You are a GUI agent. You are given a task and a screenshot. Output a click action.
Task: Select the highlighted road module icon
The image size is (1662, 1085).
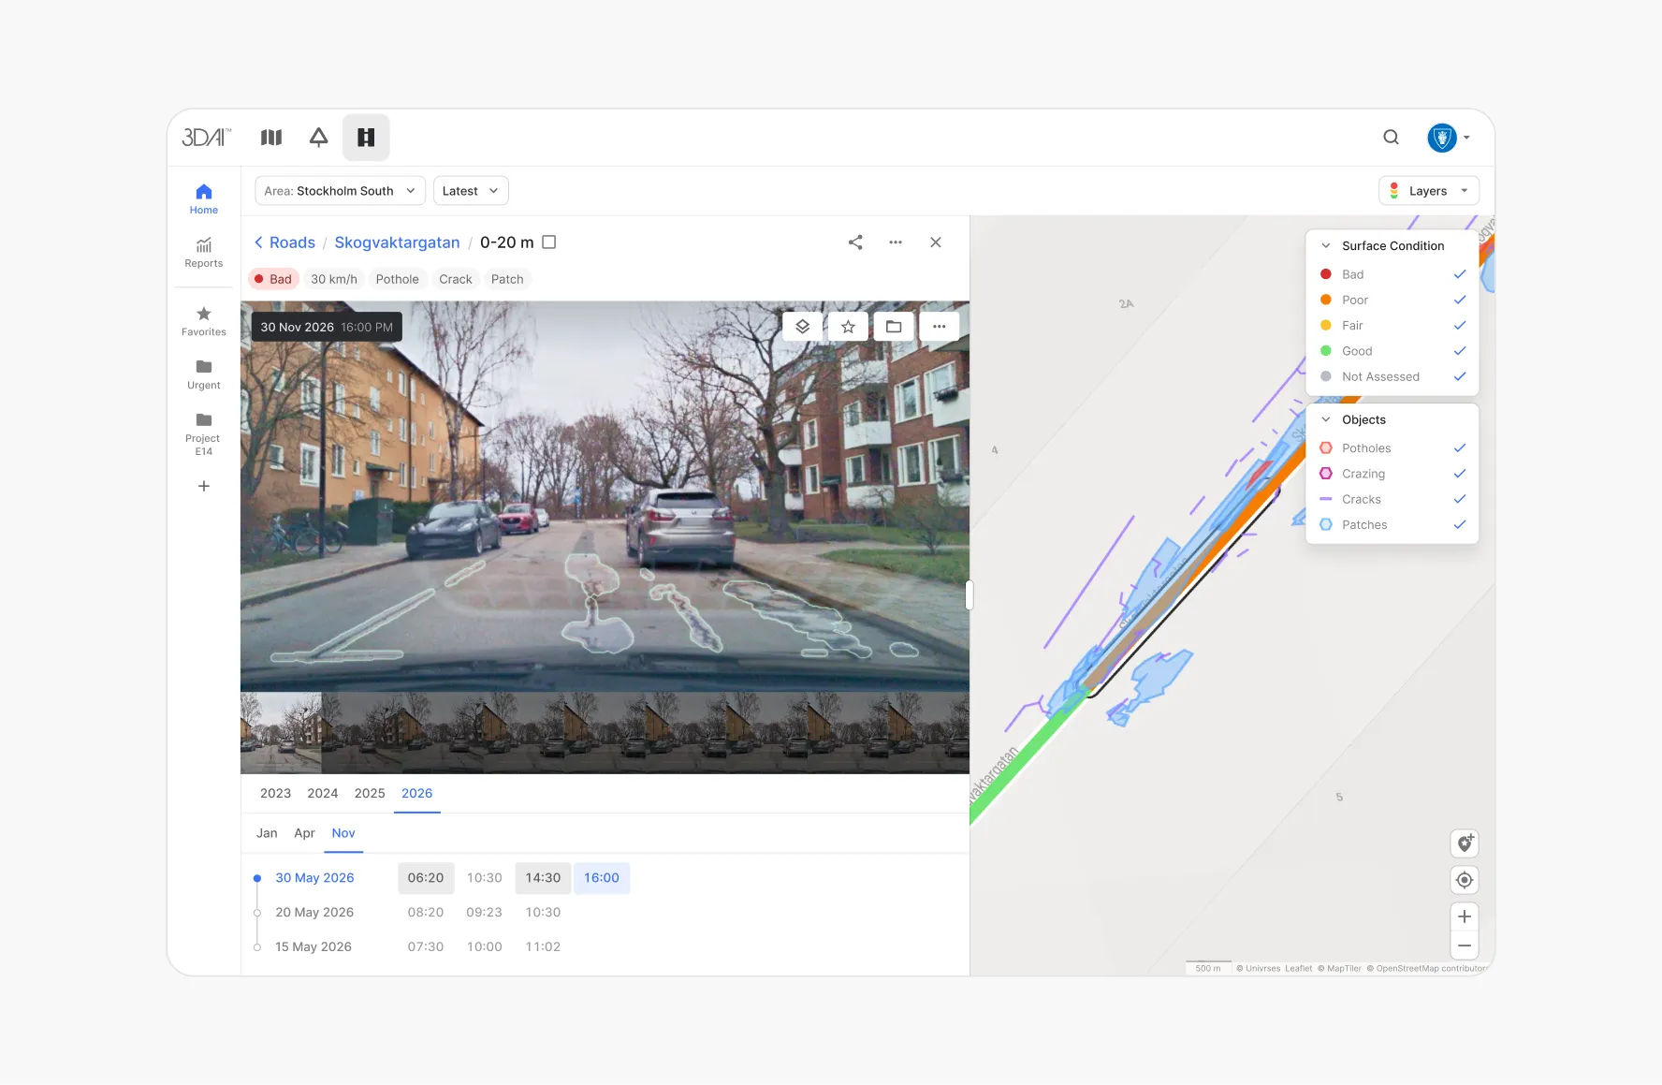coord(366,138)
